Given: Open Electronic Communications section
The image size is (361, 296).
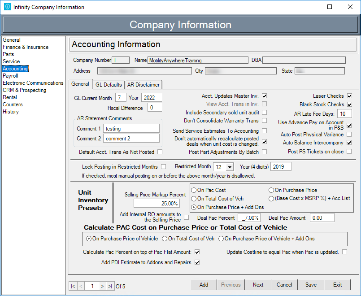Looking at the screenshot, I should click(x=33, y=83).
